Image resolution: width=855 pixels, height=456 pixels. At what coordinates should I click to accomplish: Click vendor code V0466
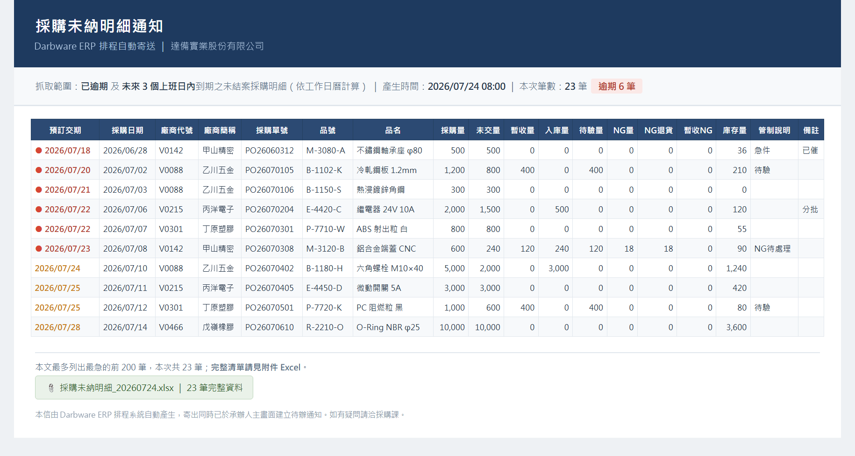[171, 327]
